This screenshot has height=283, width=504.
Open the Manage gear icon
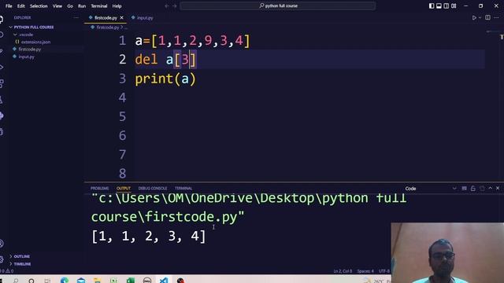pyautogui.click(x=2, y=259)
